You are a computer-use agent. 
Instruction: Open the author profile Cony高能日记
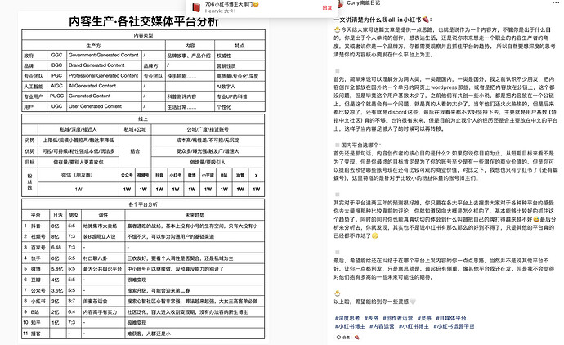(363, 3)
